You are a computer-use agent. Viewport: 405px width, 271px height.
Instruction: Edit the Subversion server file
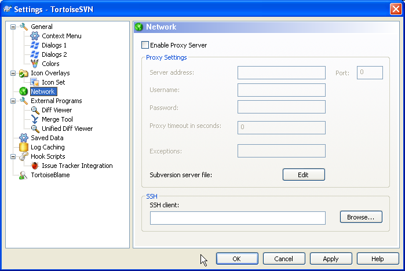coord(304,174)
